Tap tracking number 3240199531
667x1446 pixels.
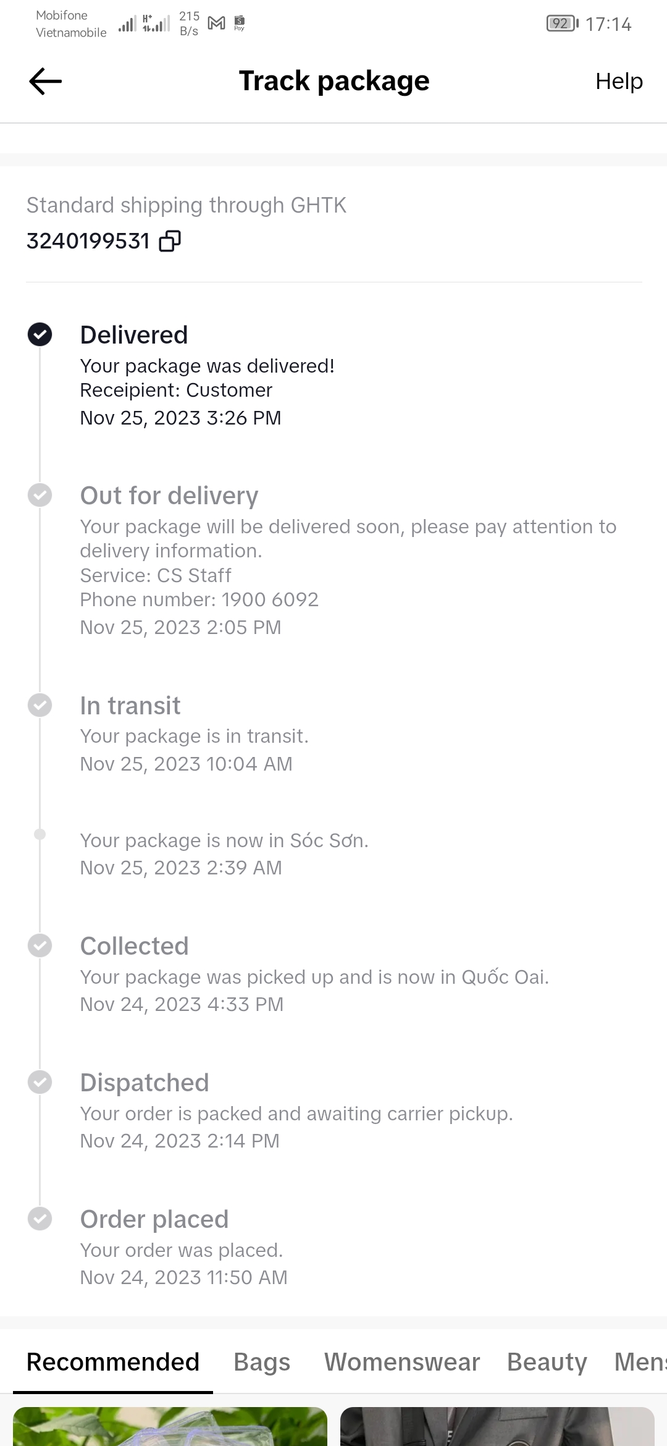[x=88, y=241]
